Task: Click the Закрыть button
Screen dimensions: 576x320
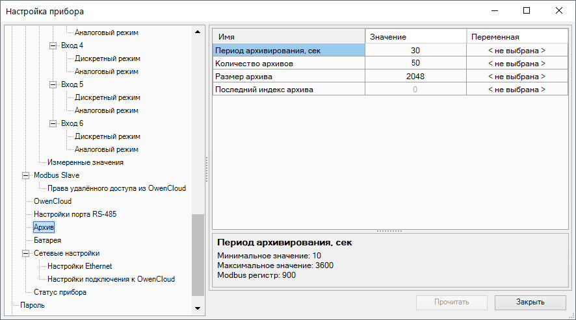Action: (x=530, y=302)
